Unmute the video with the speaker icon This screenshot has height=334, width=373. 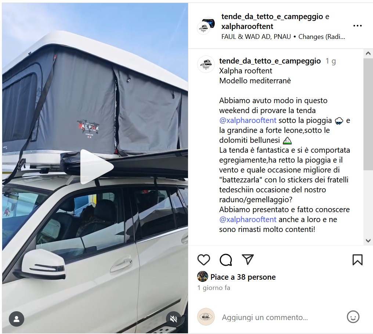click(174, 319)
